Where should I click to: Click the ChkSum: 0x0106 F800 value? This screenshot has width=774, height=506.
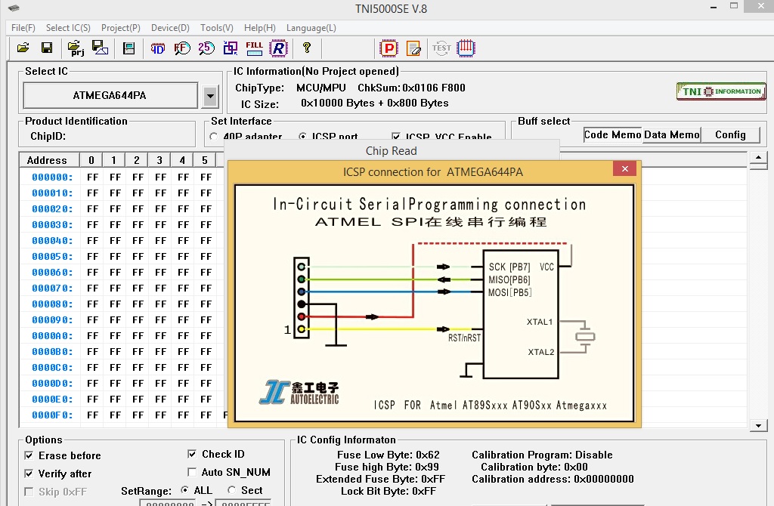coord(412,88)
